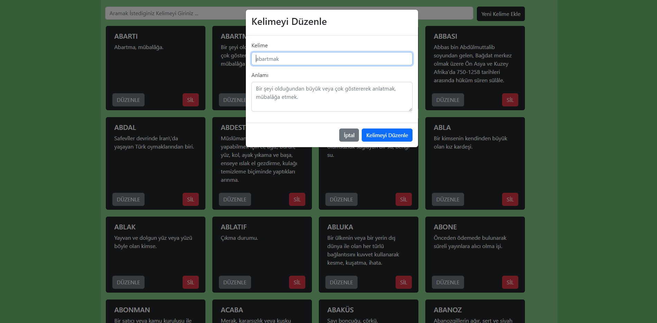
Task: Edit the ABLUKA word entry
Action: tap(341, 282)
